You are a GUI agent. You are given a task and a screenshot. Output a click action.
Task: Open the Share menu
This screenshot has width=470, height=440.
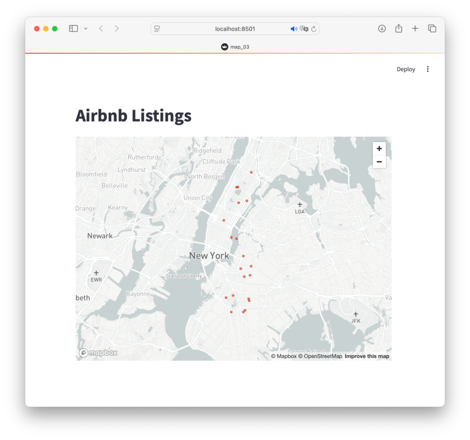click(398, 28)
